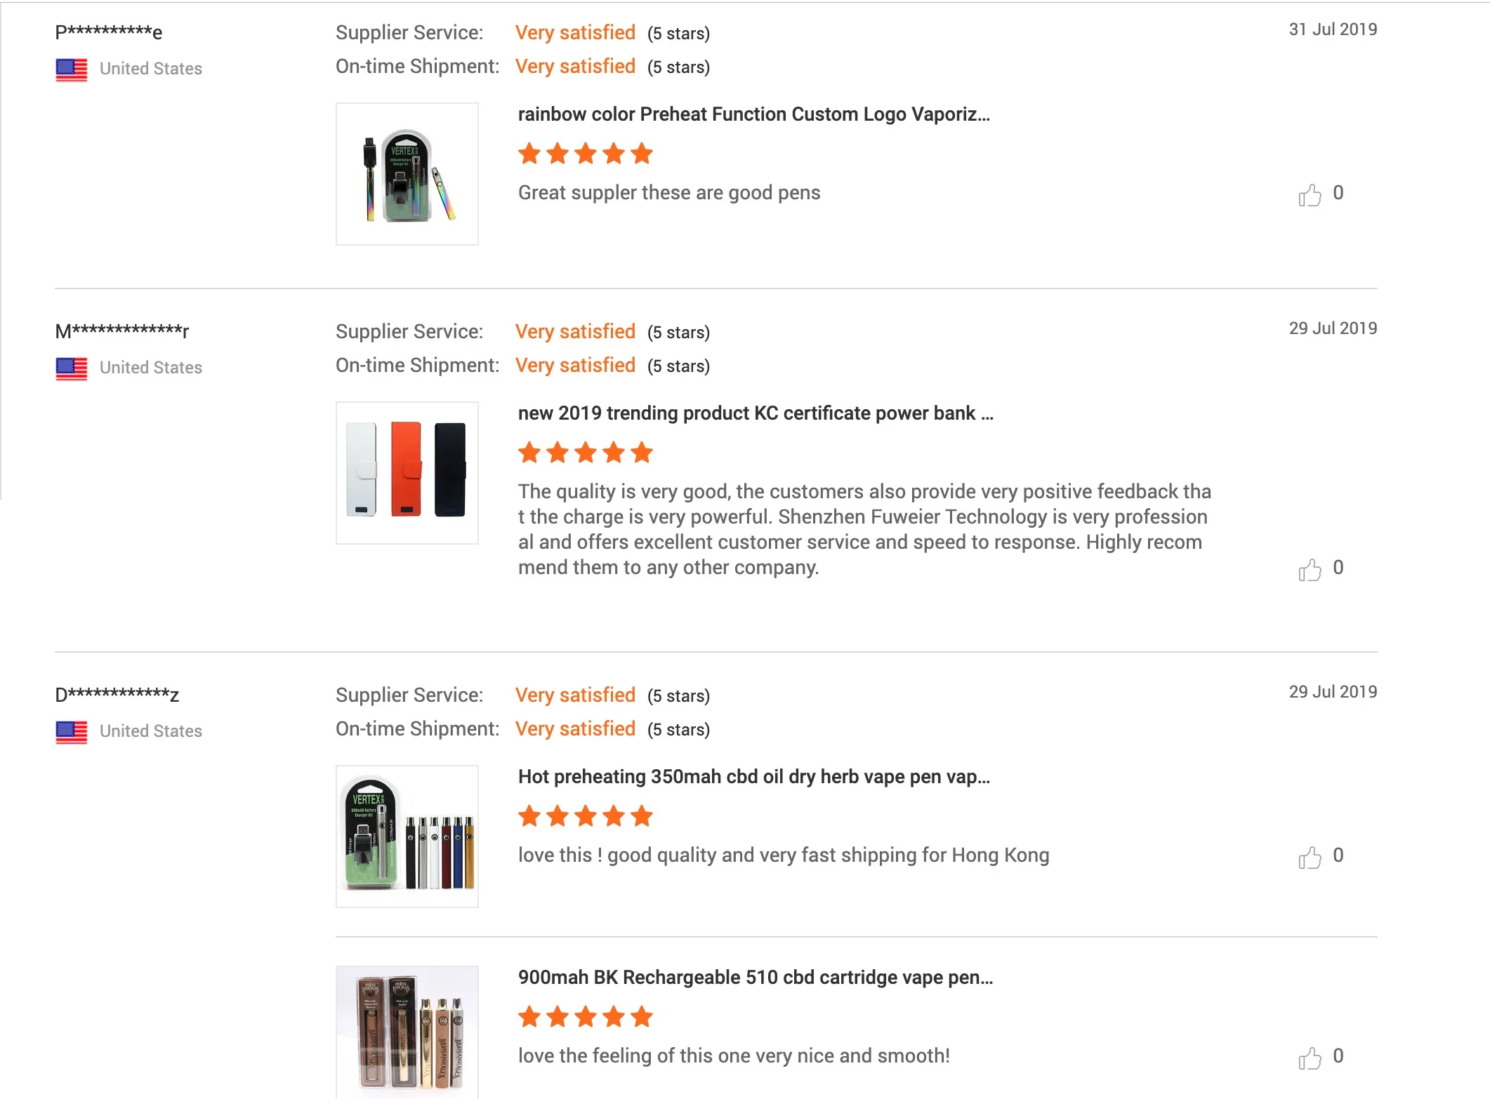Image resolution: width=1490 pixels, height=1099 pixels.
Task: Click US flag beside D***z reviewer
Action: 72,732
